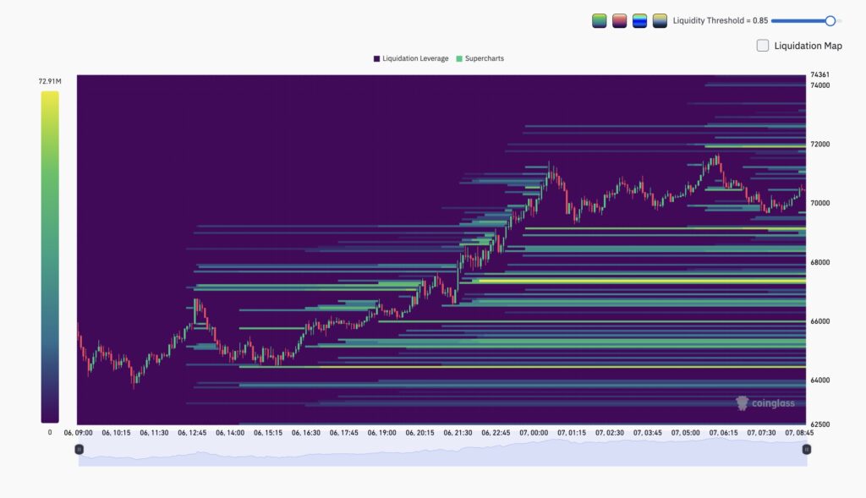This screenshot has height=498, width=866.
Task: Click the 72.91M label above the color scale
Action: 49,81
